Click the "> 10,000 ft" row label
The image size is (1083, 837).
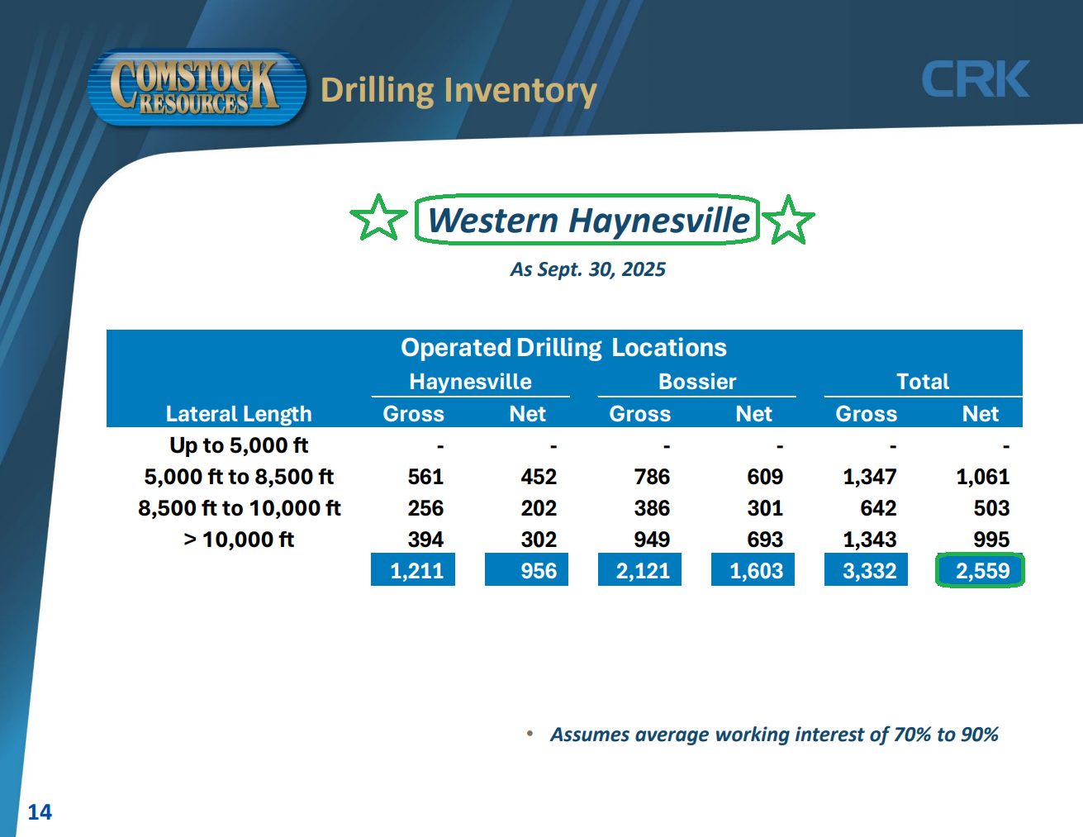(x=239, y=540)
